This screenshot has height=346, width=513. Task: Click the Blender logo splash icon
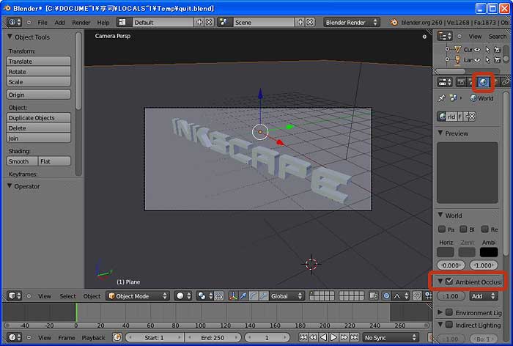[x=394, y=22]
